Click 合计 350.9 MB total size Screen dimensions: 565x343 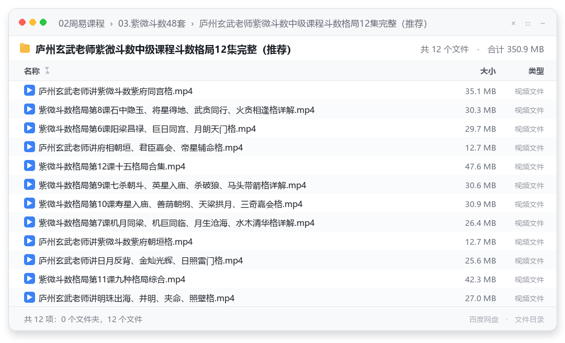coord(516,49)
